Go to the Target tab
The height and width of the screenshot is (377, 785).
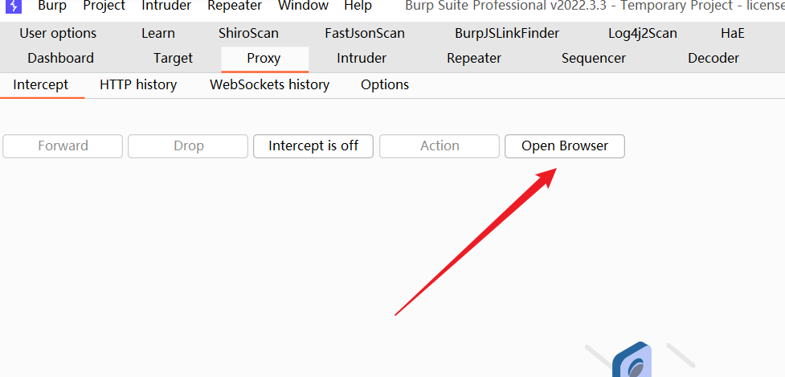pos(174,59)
